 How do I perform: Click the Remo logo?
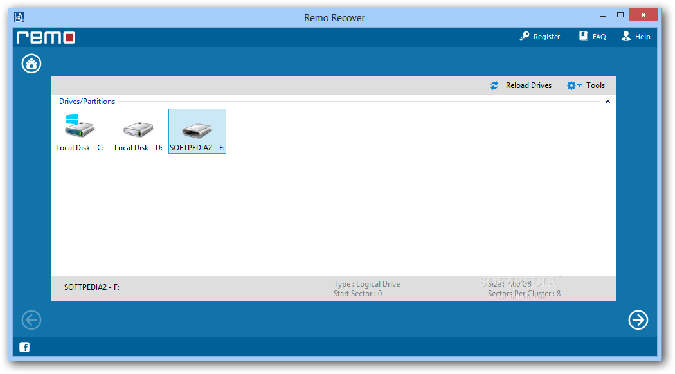[x=46, y=37]
